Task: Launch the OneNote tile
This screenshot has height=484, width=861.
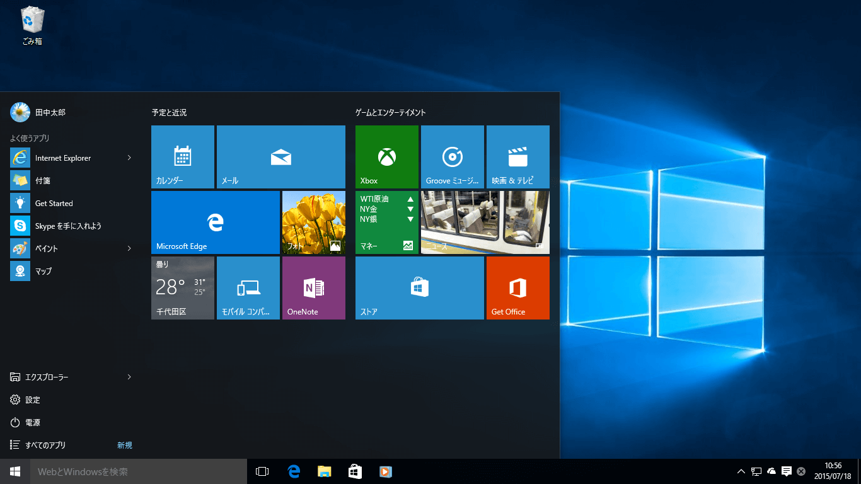Action: point(314,288)
